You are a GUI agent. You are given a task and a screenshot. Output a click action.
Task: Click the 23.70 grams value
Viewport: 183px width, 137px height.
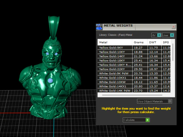point(138,91)
